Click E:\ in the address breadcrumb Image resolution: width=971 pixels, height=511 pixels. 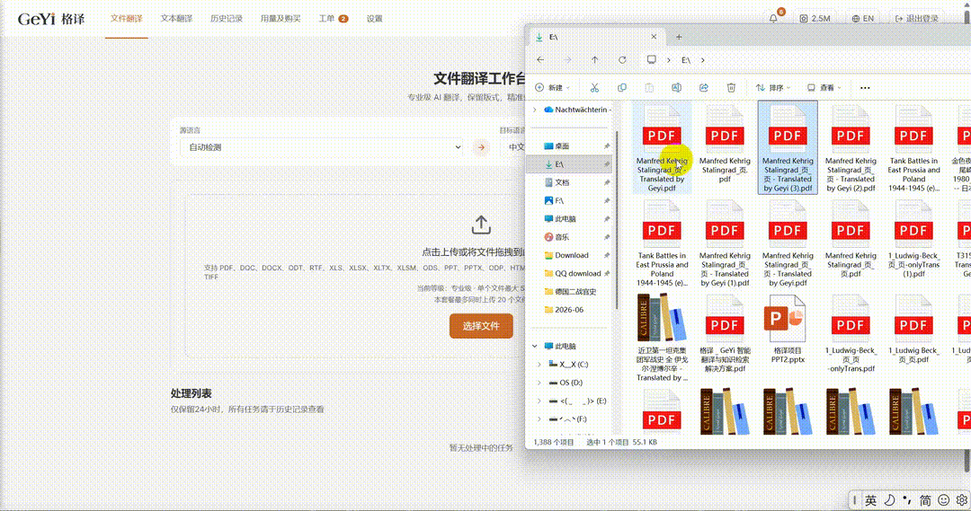(x=686, y=60)
